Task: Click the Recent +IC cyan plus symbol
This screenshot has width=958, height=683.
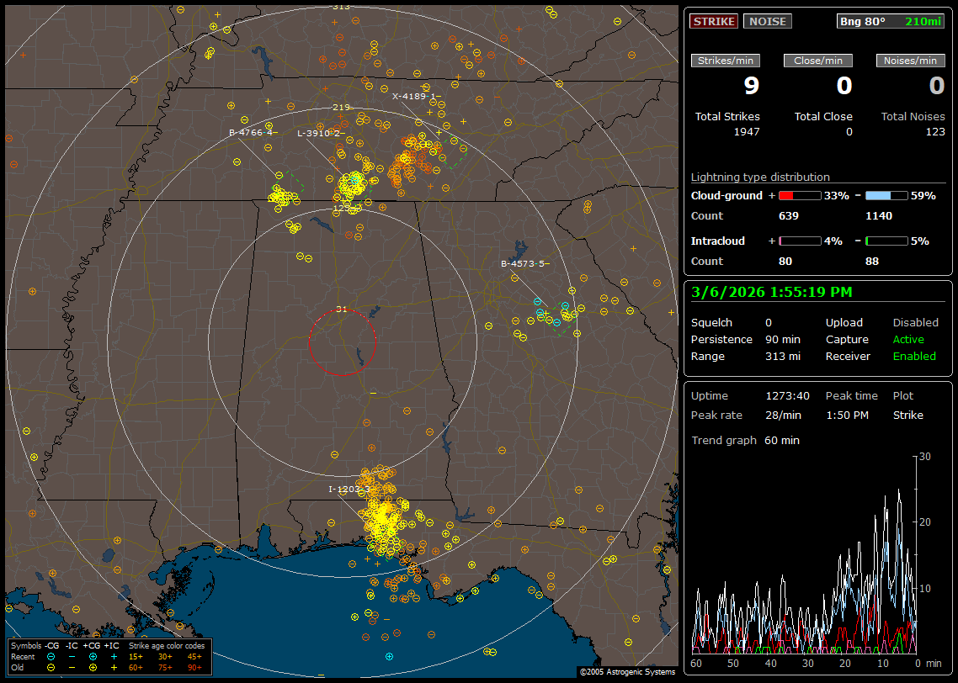Action: 114,656
